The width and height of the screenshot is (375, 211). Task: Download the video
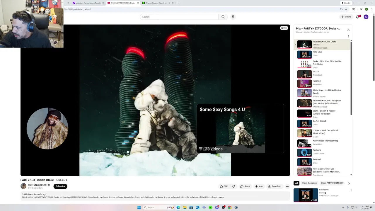point(275,186)
